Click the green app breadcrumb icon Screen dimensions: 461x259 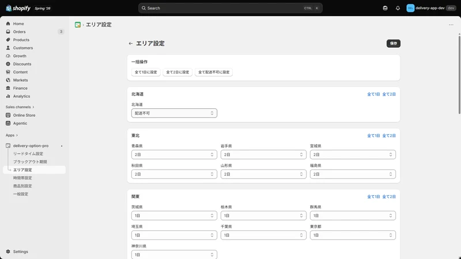tap(78, 25)
